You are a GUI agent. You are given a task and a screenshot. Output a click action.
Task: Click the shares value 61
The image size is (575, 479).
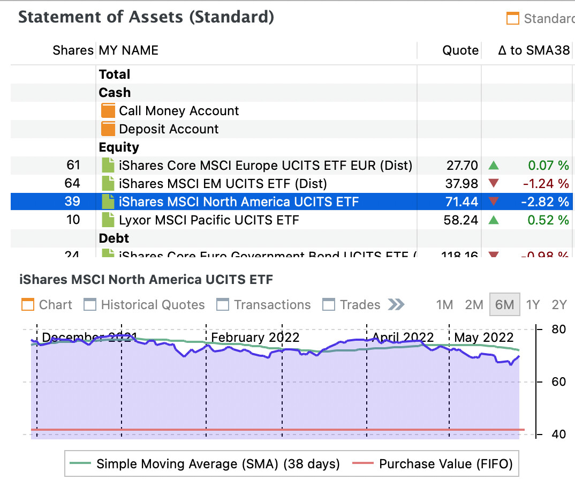tap(73, 165)
